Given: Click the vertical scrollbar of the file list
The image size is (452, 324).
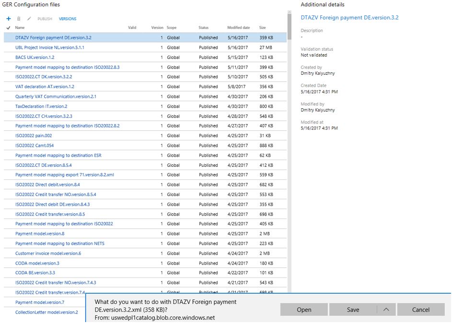Looking at the screenshot, I should 289,144.
